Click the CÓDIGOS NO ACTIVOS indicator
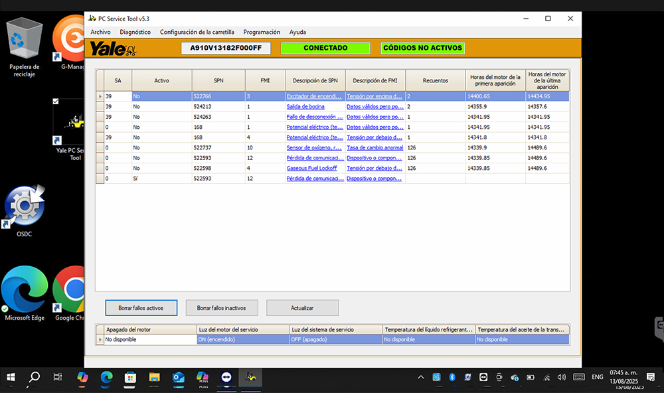664x393 pixels. pos(422,48)
